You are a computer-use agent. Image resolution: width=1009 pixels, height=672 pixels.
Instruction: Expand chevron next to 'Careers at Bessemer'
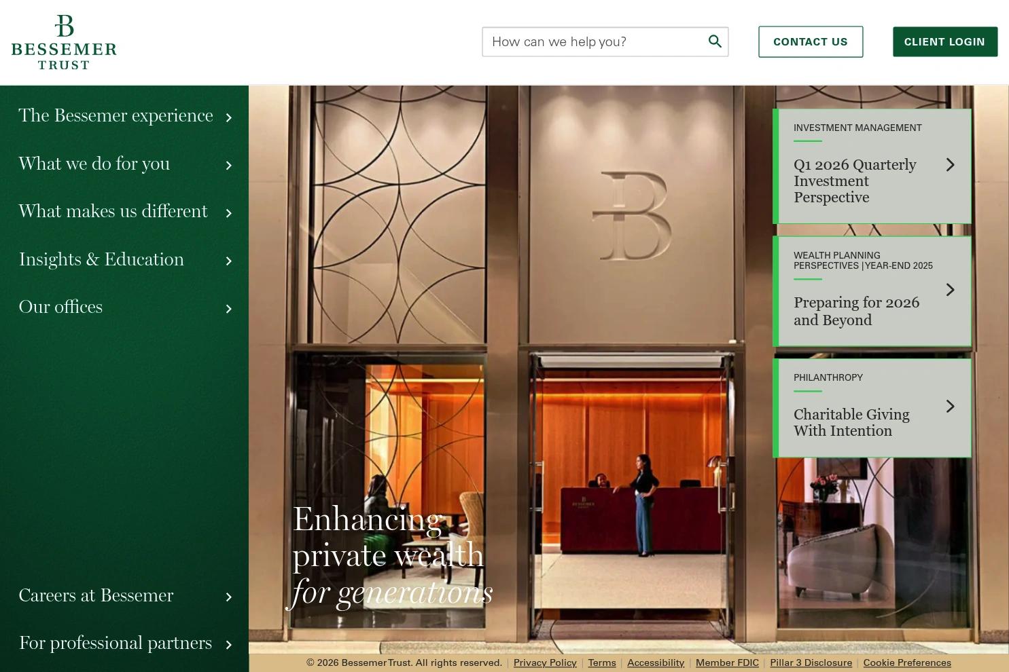tap(229, 597)
